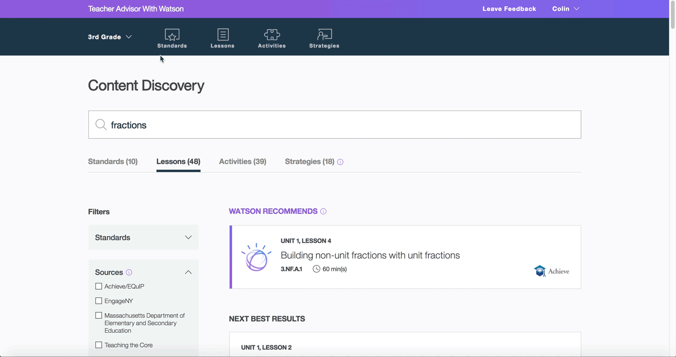
Task: Switch to the Standards (10) tab
Action: (113, 162)
